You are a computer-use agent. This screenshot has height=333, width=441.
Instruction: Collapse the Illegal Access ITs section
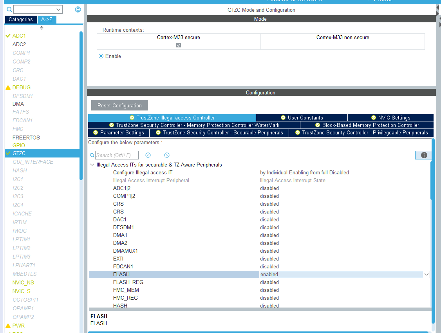pos(92,165)
